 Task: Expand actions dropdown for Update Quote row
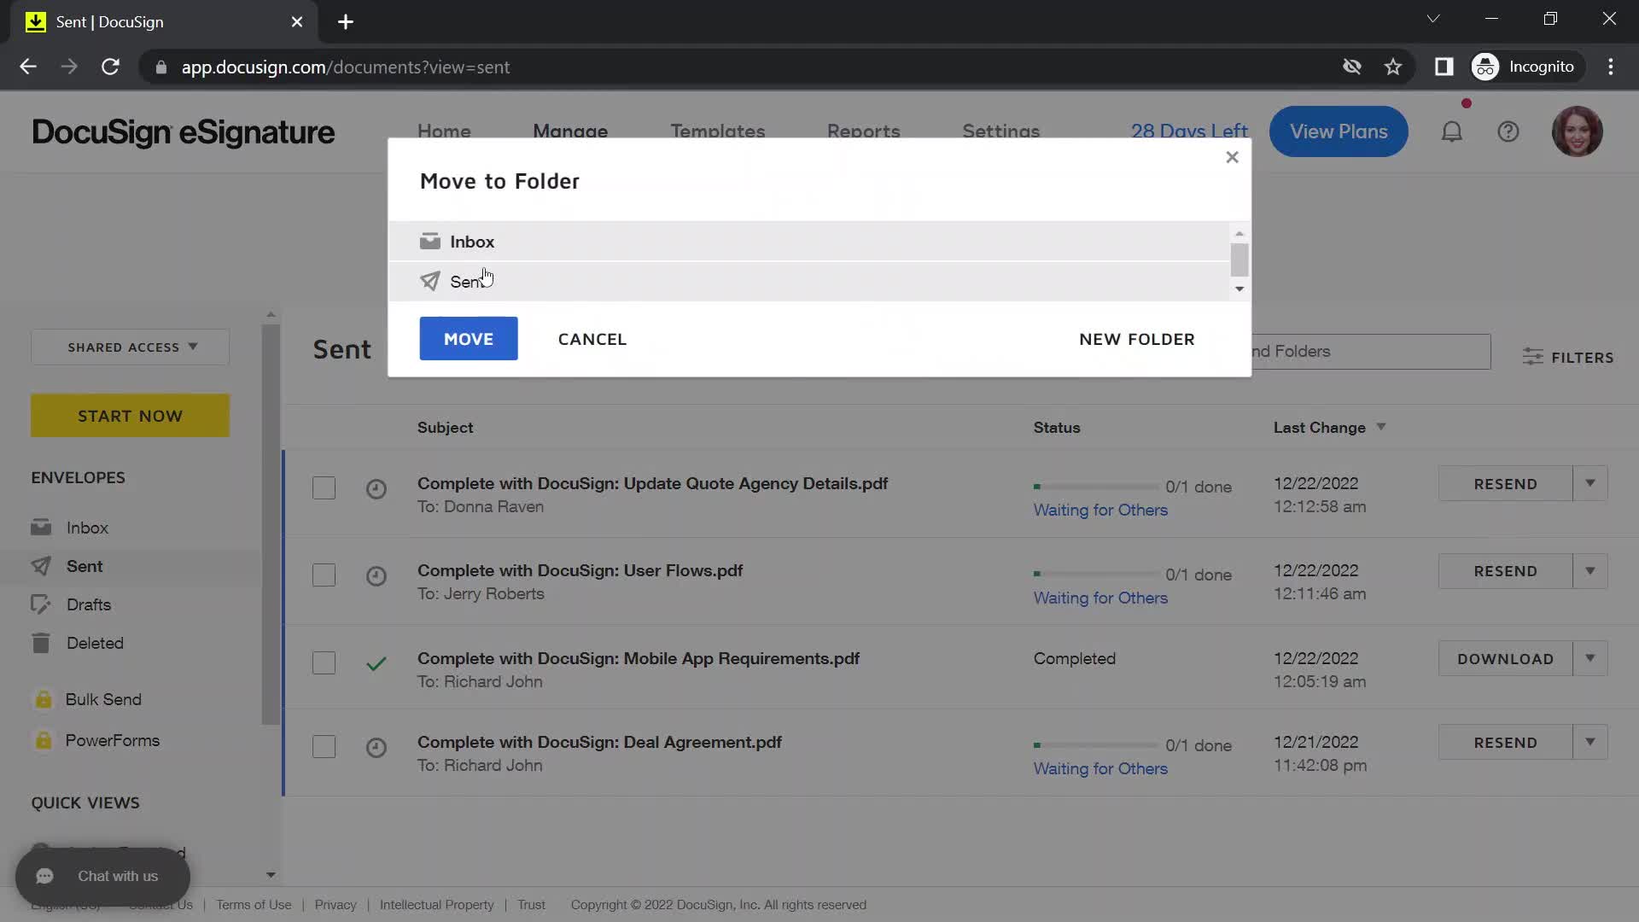pos(1589,484)
